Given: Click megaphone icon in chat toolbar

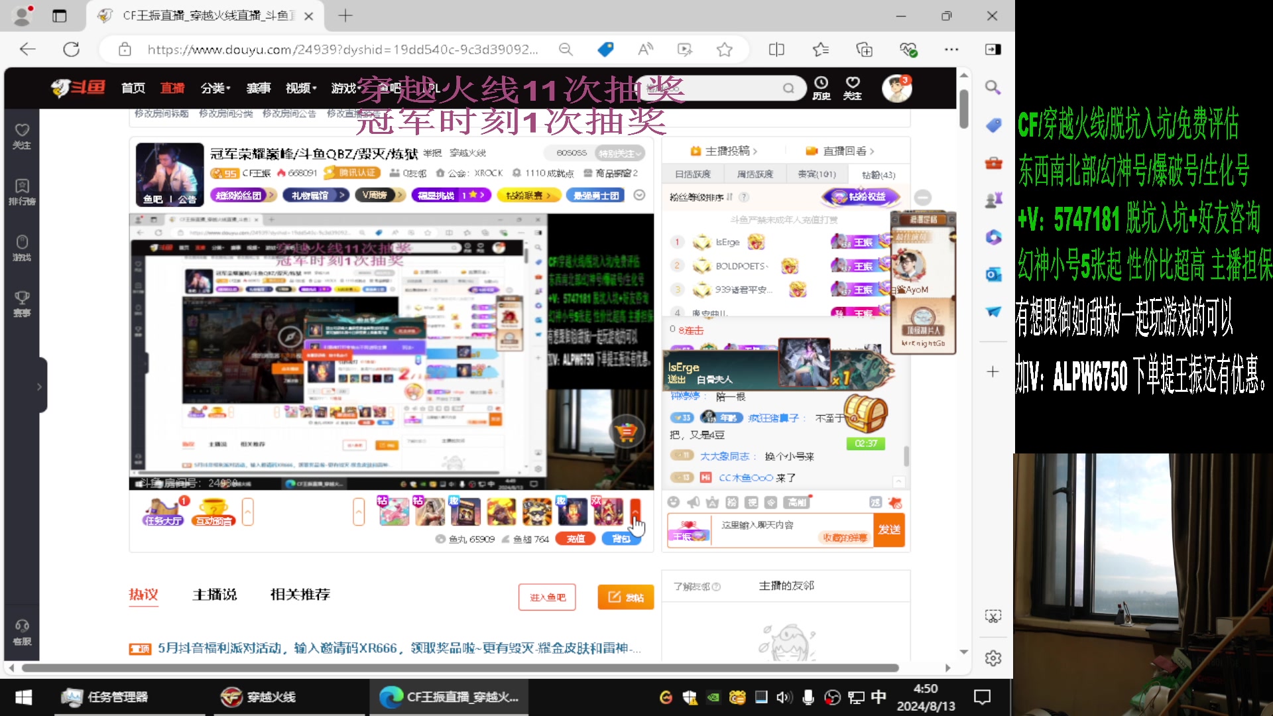Looking at the screenshot, I should pyautogui.click(x=693, y=502).
